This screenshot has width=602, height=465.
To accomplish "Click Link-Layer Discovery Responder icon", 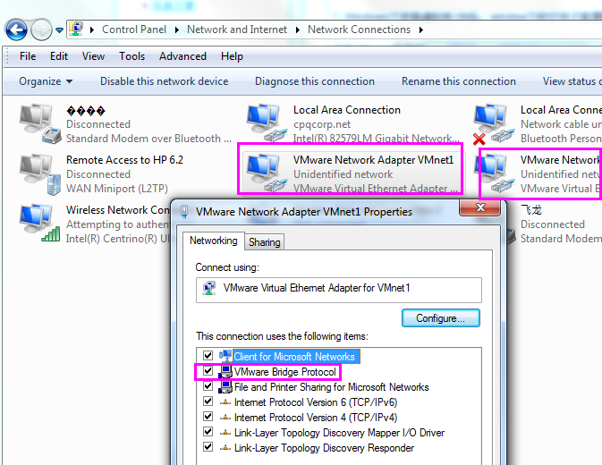I will pyautogui.click(x=225, y=448).
